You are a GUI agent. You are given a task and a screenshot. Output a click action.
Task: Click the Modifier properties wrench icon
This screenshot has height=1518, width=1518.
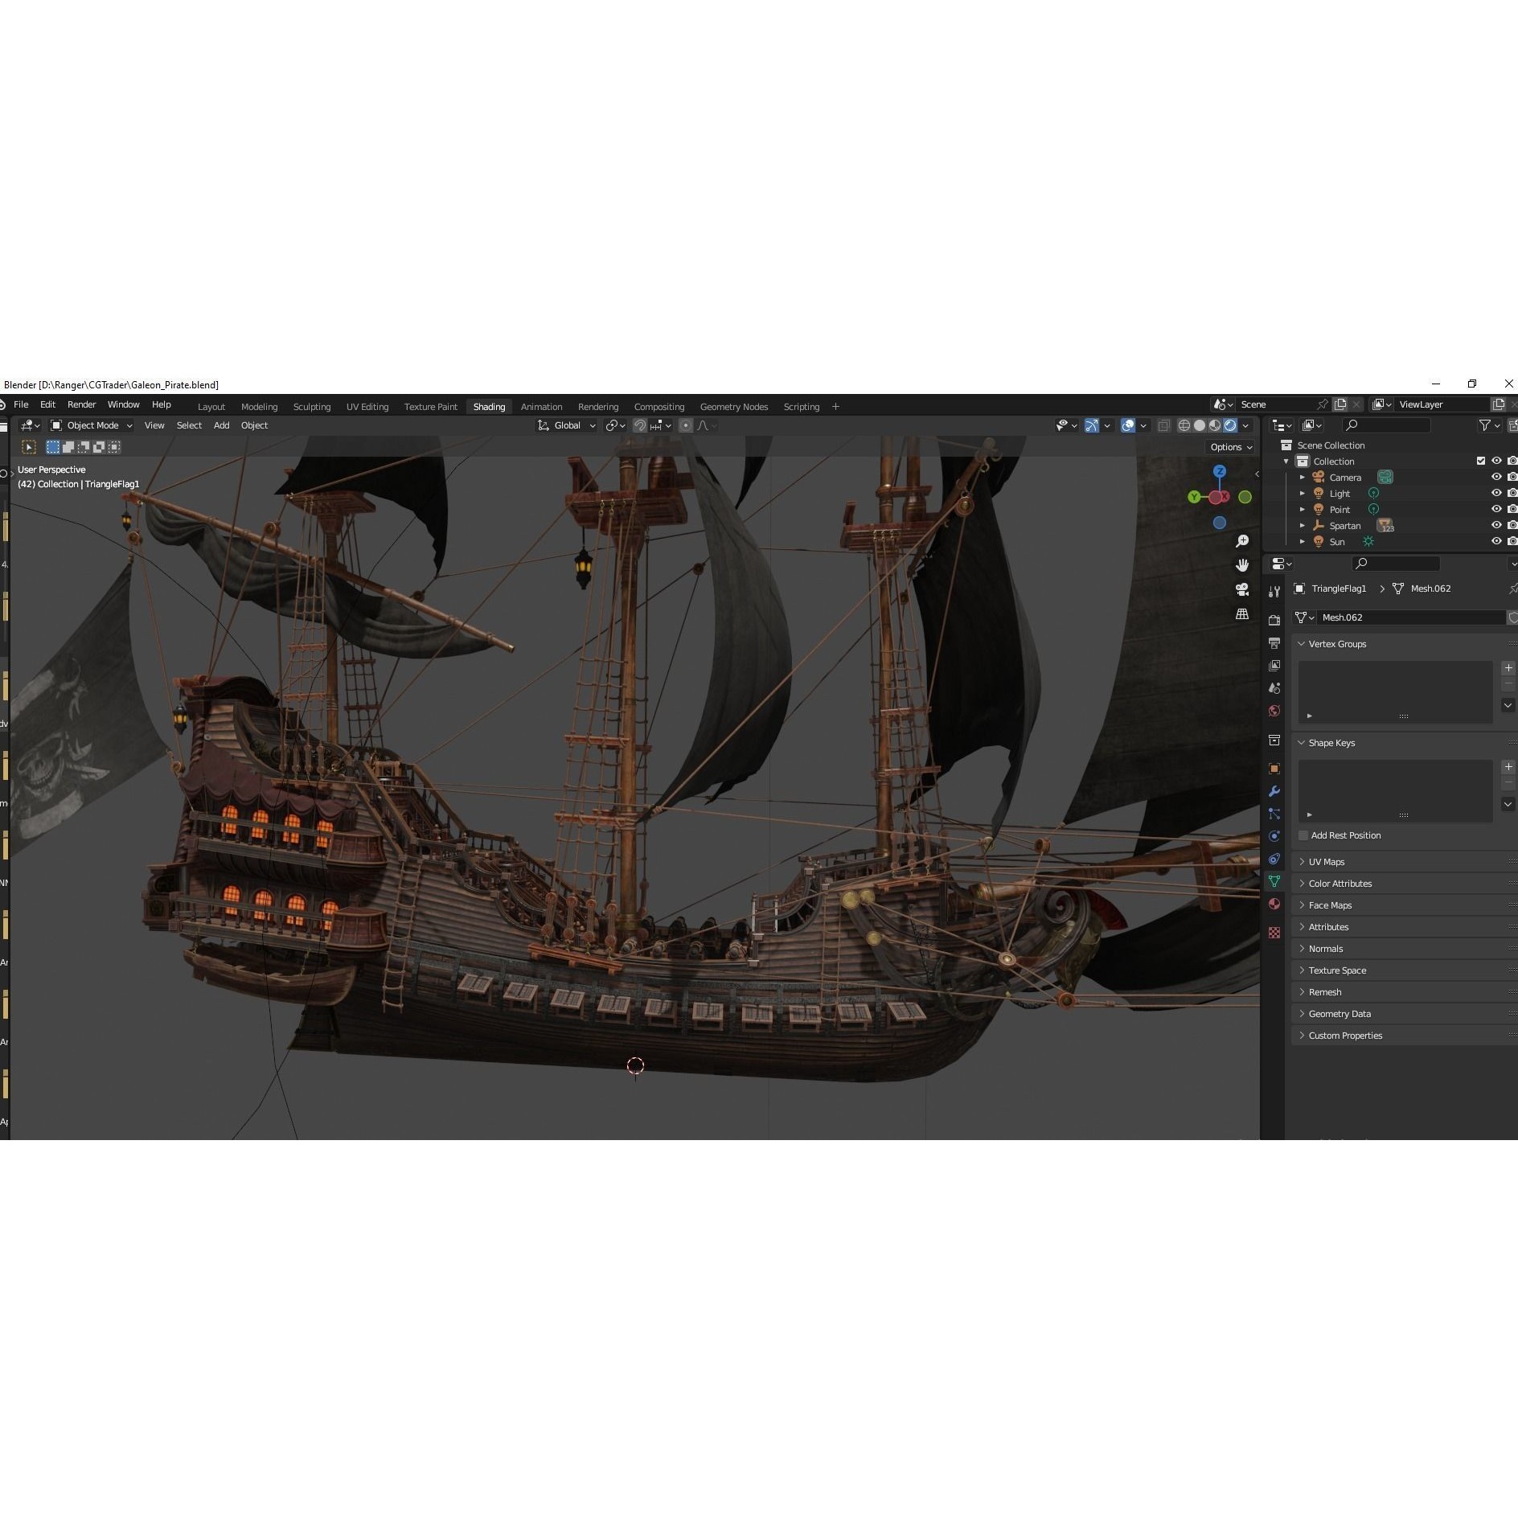coord(1275,790)
